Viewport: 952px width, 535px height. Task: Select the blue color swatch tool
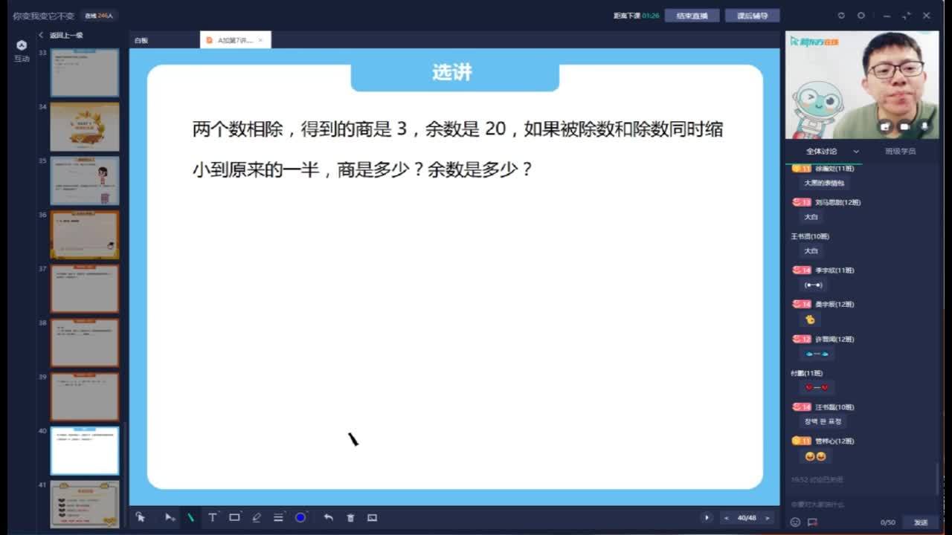coord(300,517)
